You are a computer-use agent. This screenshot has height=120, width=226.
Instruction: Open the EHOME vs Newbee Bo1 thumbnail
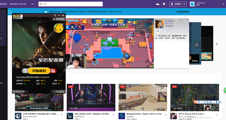coord(39,102)
